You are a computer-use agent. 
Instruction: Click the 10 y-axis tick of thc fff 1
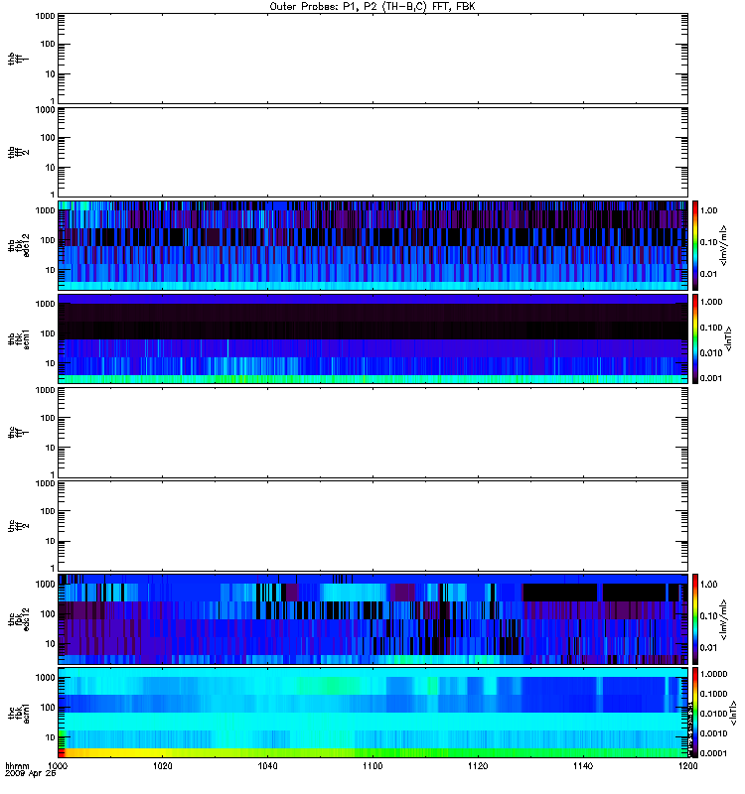coord(50,448)
